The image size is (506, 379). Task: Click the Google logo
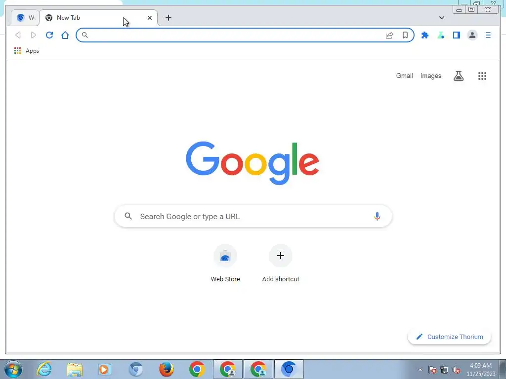pos(253,163)
